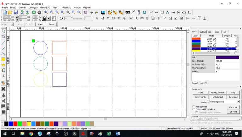Viewport: 242px width, 137px height.
Task: Toggle output No on the orange layer row
Action: coord(227,39)
